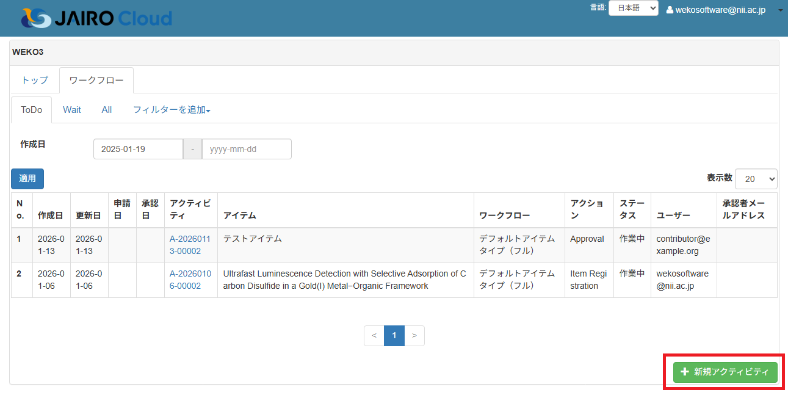Open the wekosoftware@nii.ac.jp user menu
Image resolution: width=788 pixels, height=395 pixels.
724,10
